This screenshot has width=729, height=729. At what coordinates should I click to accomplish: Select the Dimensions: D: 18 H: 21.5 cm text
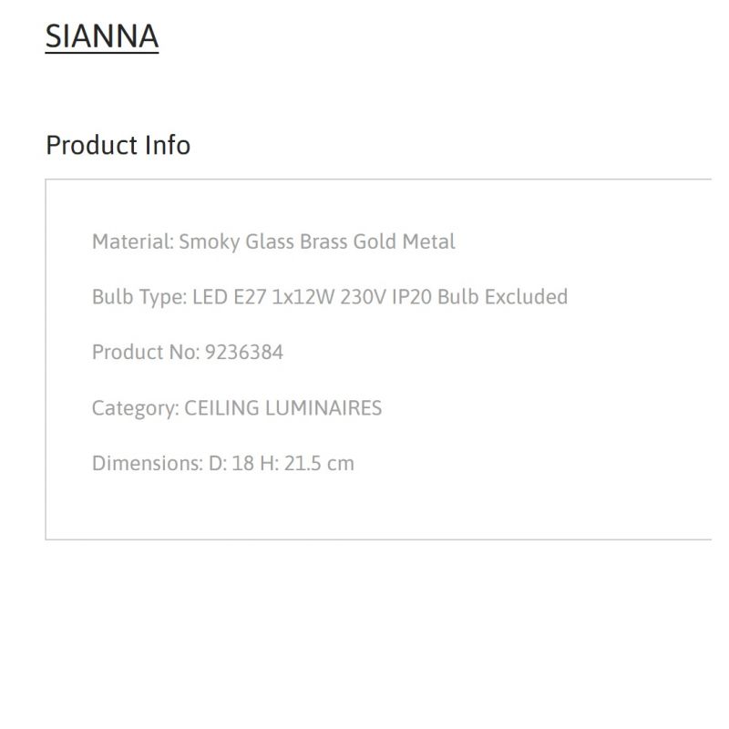pos(223,464)
